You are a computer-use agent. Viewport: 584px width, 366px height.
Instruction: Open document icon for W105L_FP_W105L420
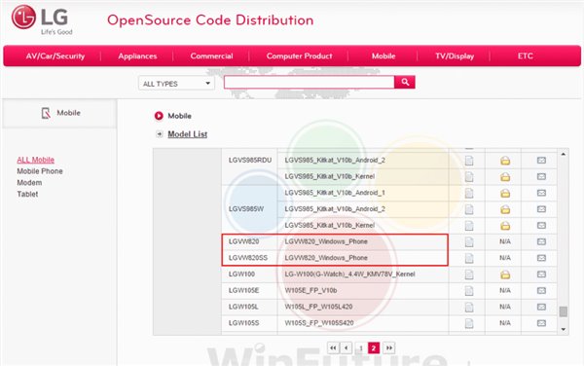tap(469, 308)
